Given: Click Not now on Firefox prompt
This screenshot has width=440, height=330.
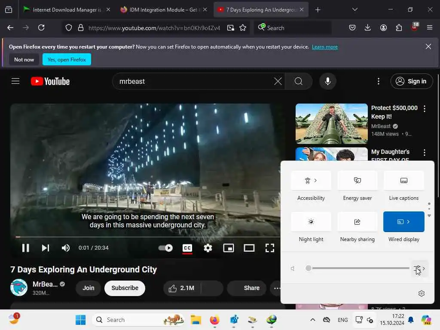Looking at the screenshot, I should click(24, 59).
